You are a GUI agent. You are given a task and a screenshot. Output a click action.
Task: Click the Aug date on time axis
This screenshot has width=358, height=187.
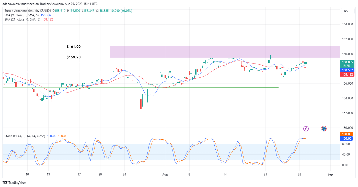tap(165, 174)
